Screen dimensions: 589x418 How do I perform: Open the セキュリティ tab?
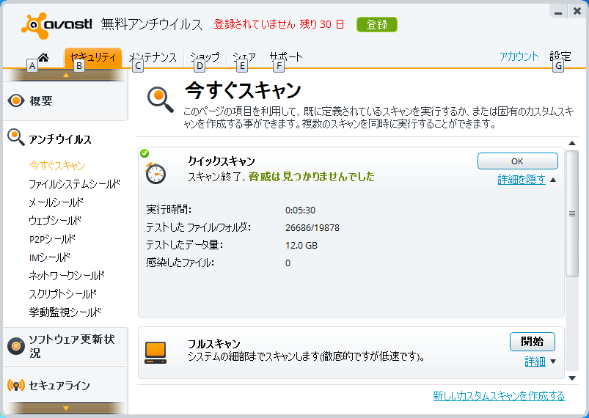point(92,57)
